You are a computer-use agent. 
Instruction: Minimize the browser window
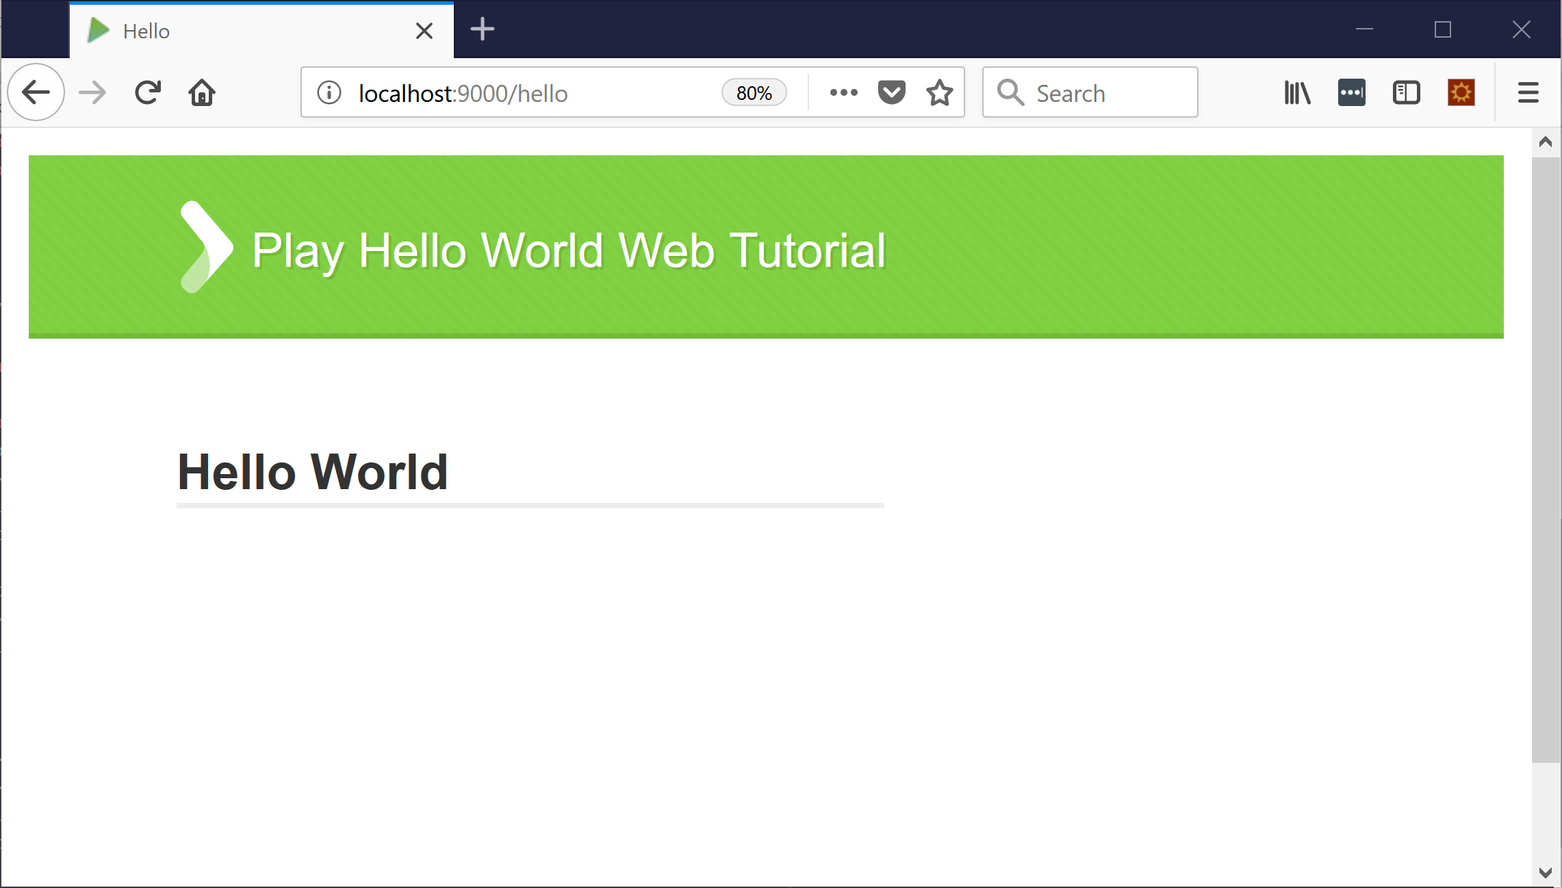1364,29
